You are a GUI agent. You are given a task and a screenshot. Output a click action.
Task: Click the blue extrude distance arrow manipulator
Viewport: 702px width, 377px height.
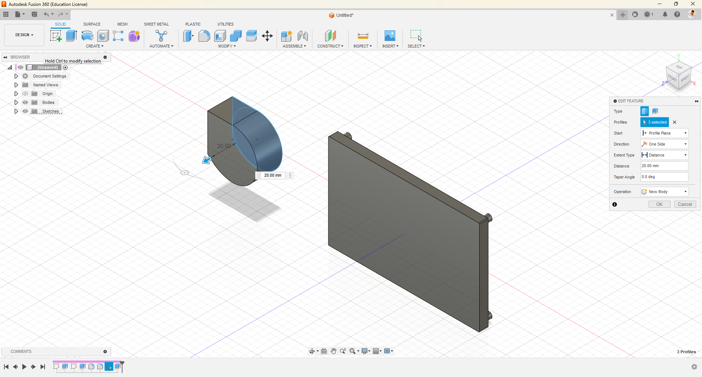point(207,160)
